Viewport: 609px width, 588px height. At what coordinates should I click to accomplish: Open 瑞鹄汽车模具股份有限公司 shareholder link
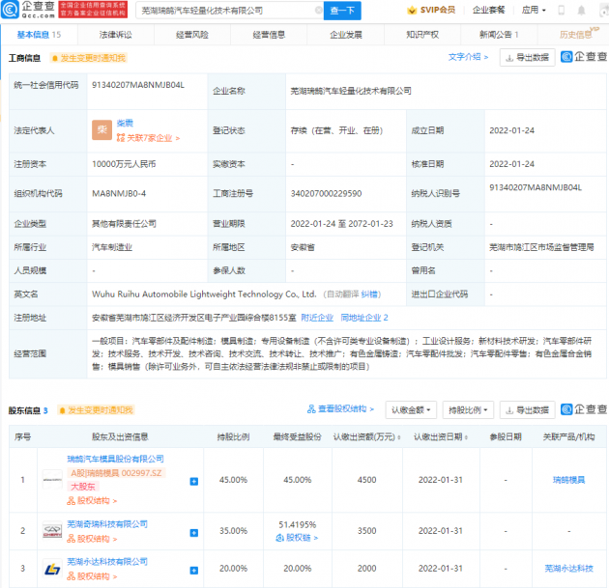(115, 459)
